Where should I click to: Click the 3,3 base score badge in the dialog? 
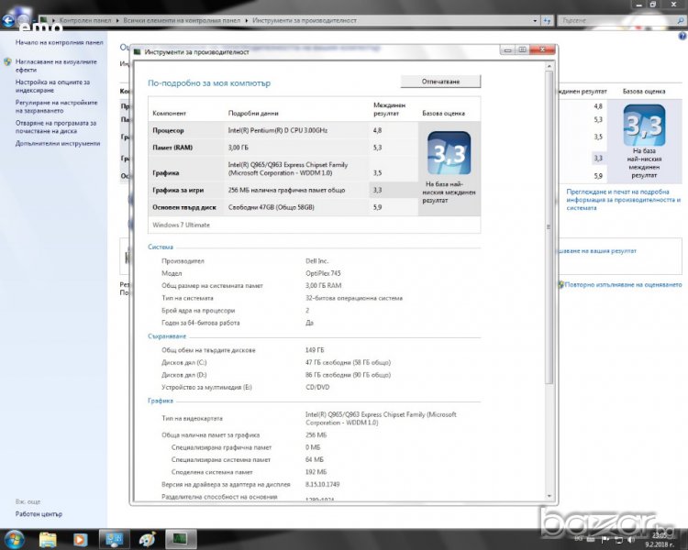pos(449,153)
